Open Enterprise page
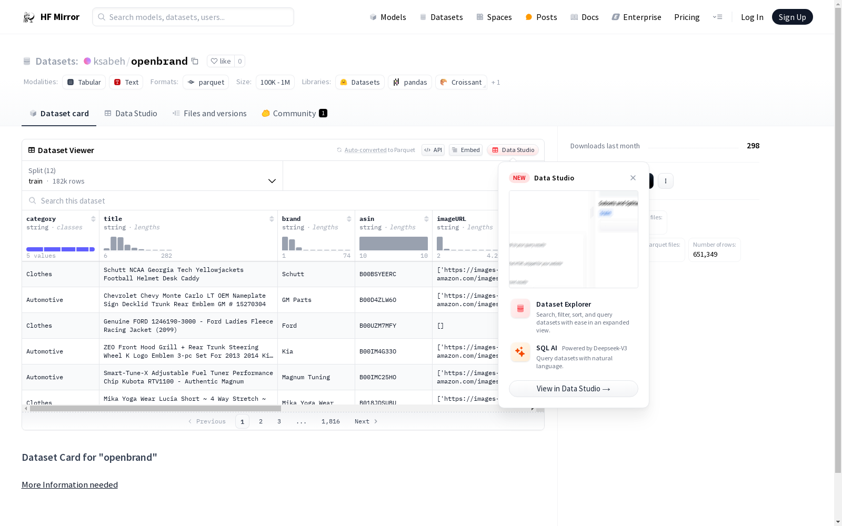Image resolution: width=842 pixels, height=526 pixels. coord(636,17)
